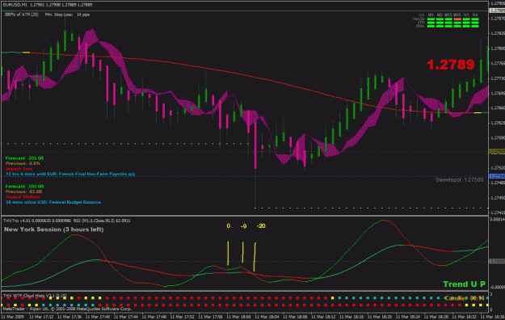Click the H1 CMA signal cell

pos(466,26)
